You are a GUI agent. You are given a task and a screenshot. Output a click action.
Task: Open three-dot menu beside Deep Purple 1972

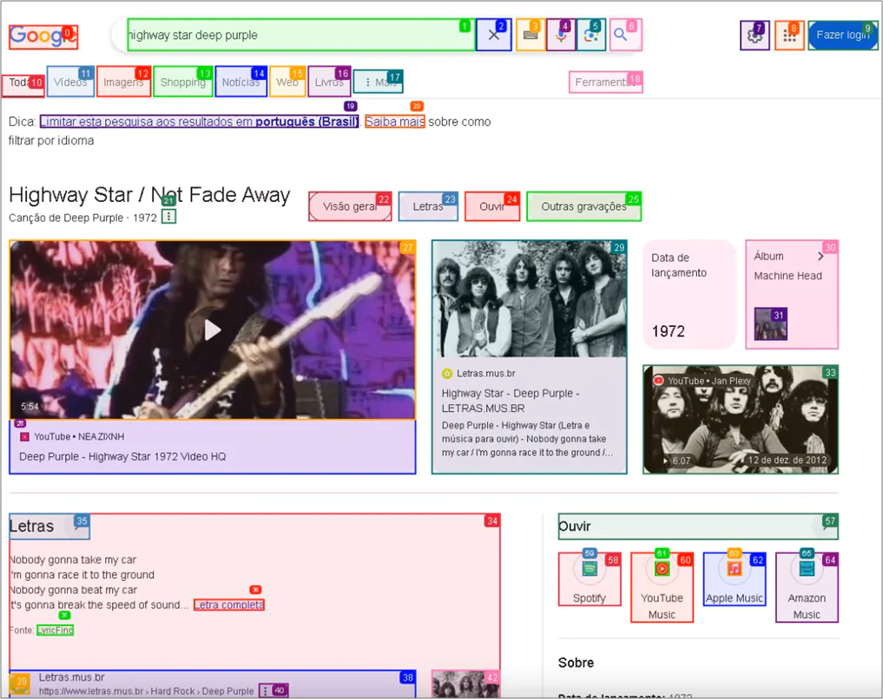(x=169, y=217)
